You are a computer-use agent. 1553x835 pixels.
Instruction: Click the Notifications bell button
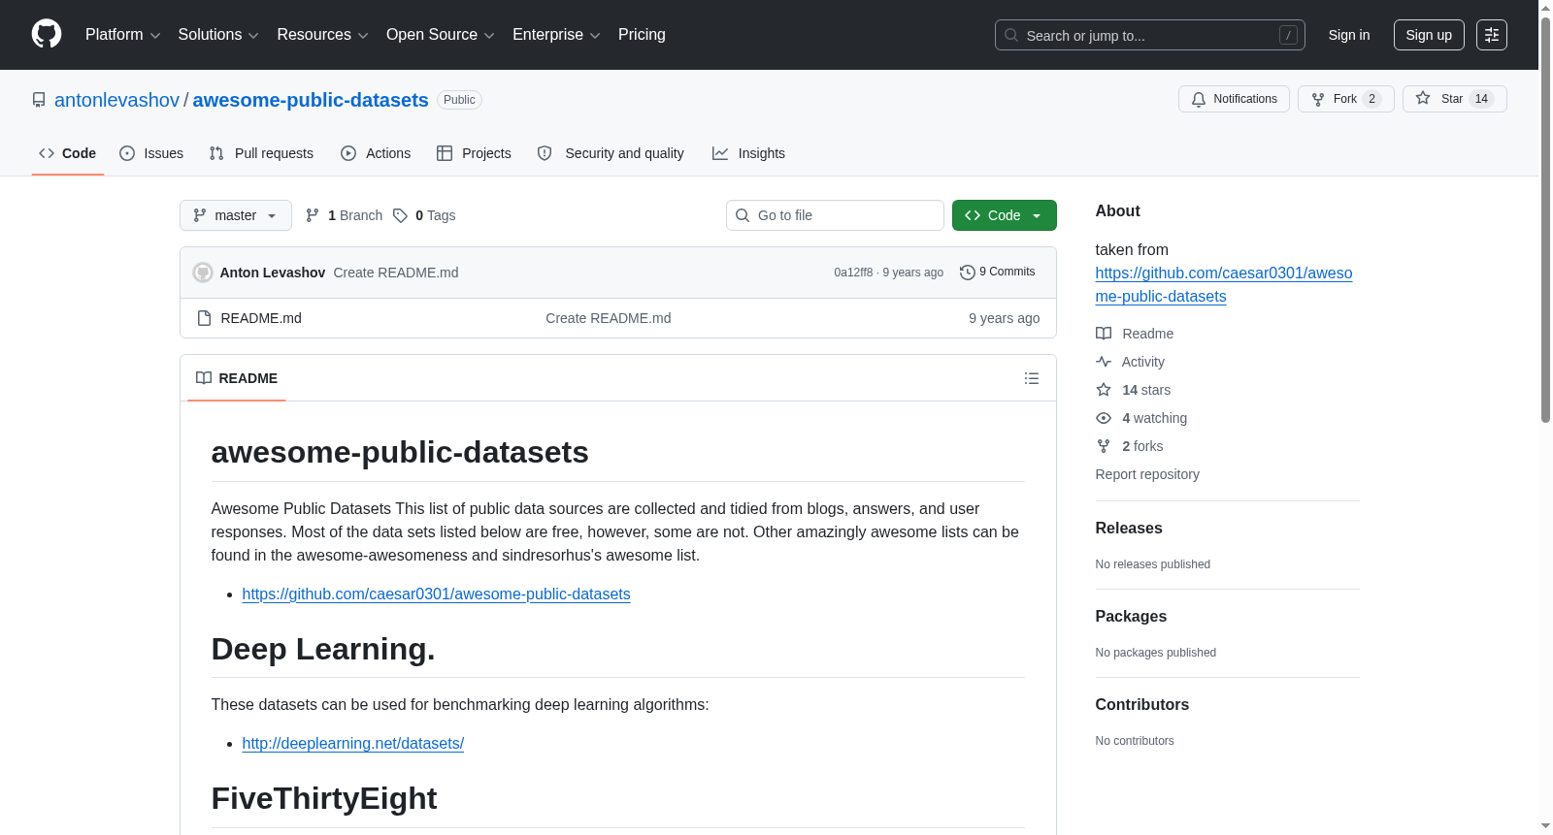(1234, 99)
